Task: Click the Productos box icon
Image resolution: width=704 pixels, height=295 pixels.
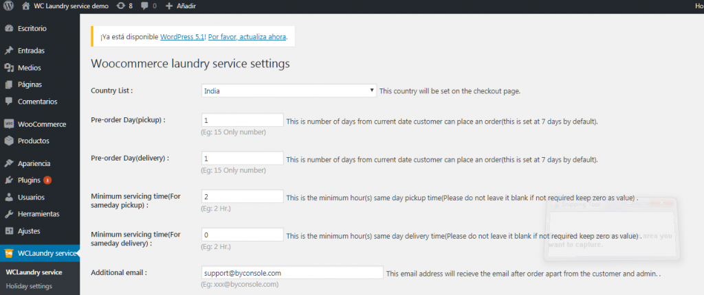Action: pos(8,141)
